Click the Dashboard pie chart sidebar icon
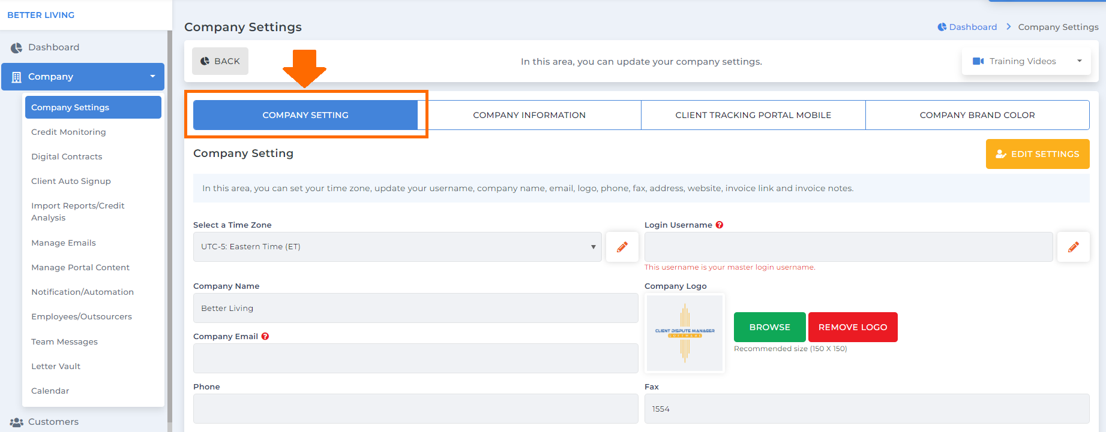 [x=16, y=48]
